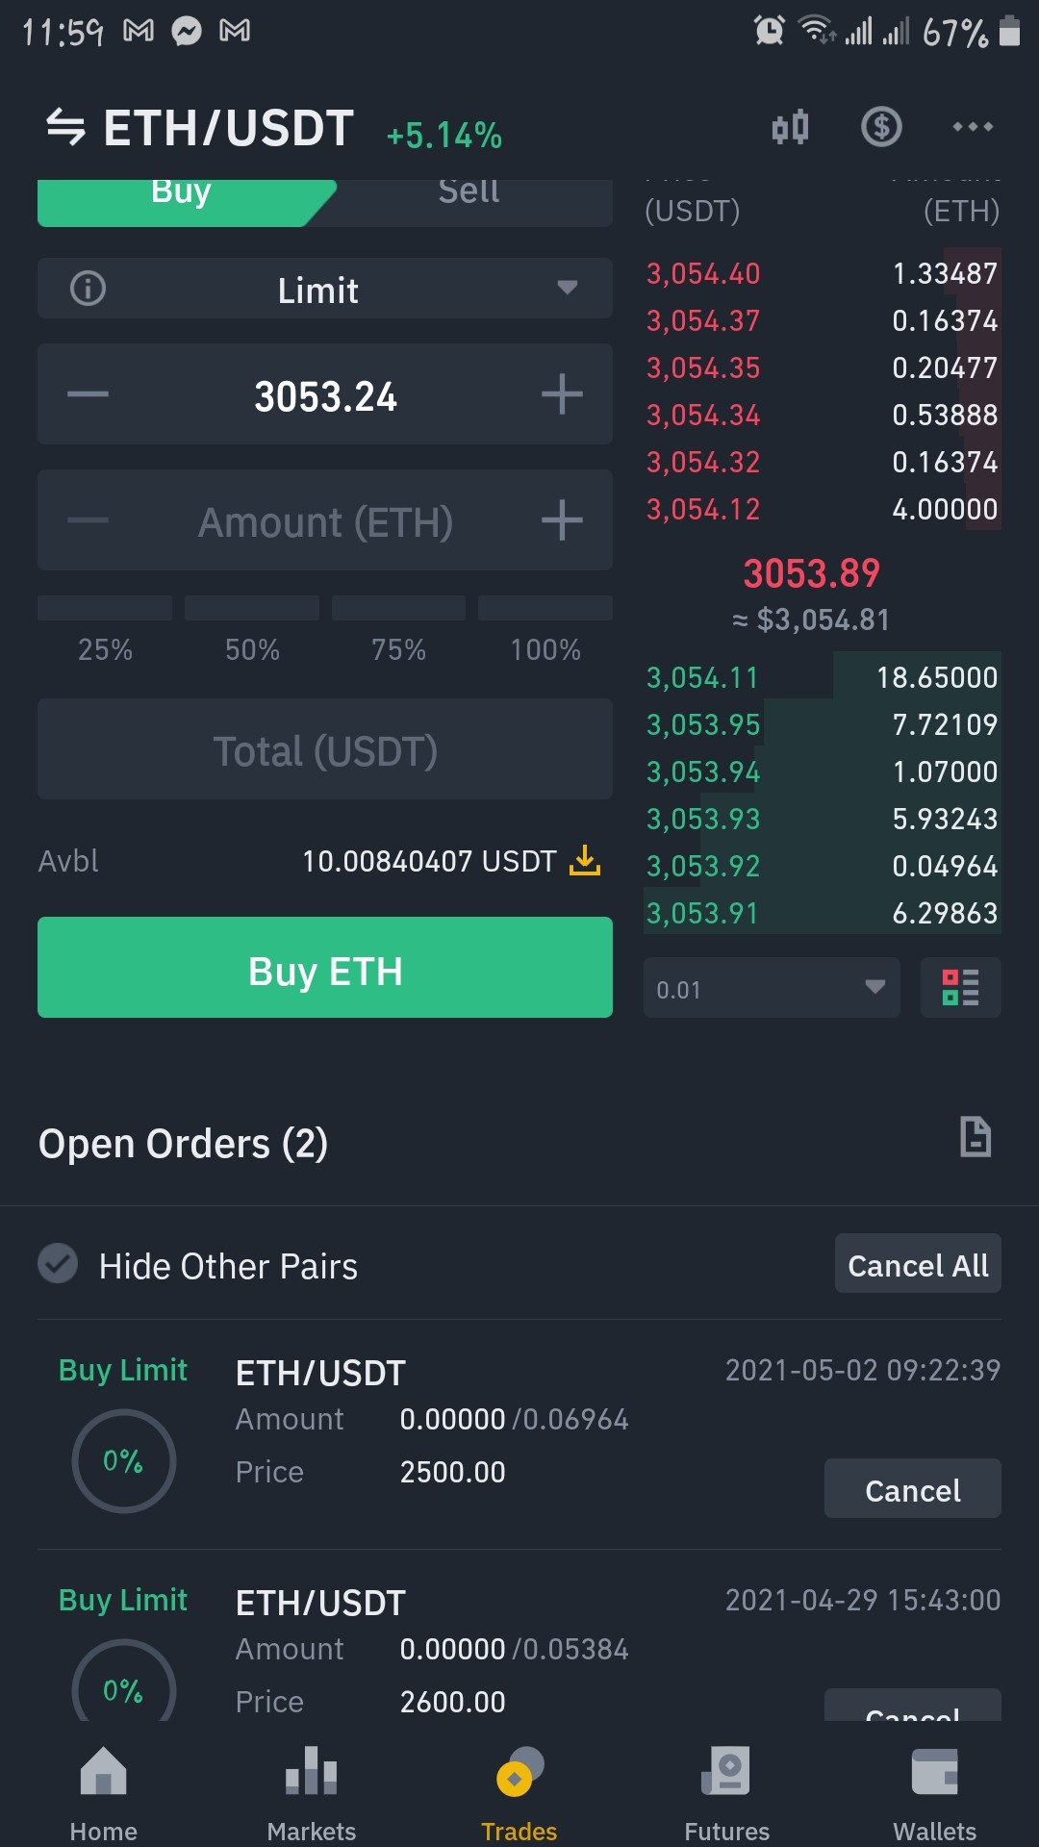
Task: Tap the dollar coin icon in header
Action: [880, 127]
